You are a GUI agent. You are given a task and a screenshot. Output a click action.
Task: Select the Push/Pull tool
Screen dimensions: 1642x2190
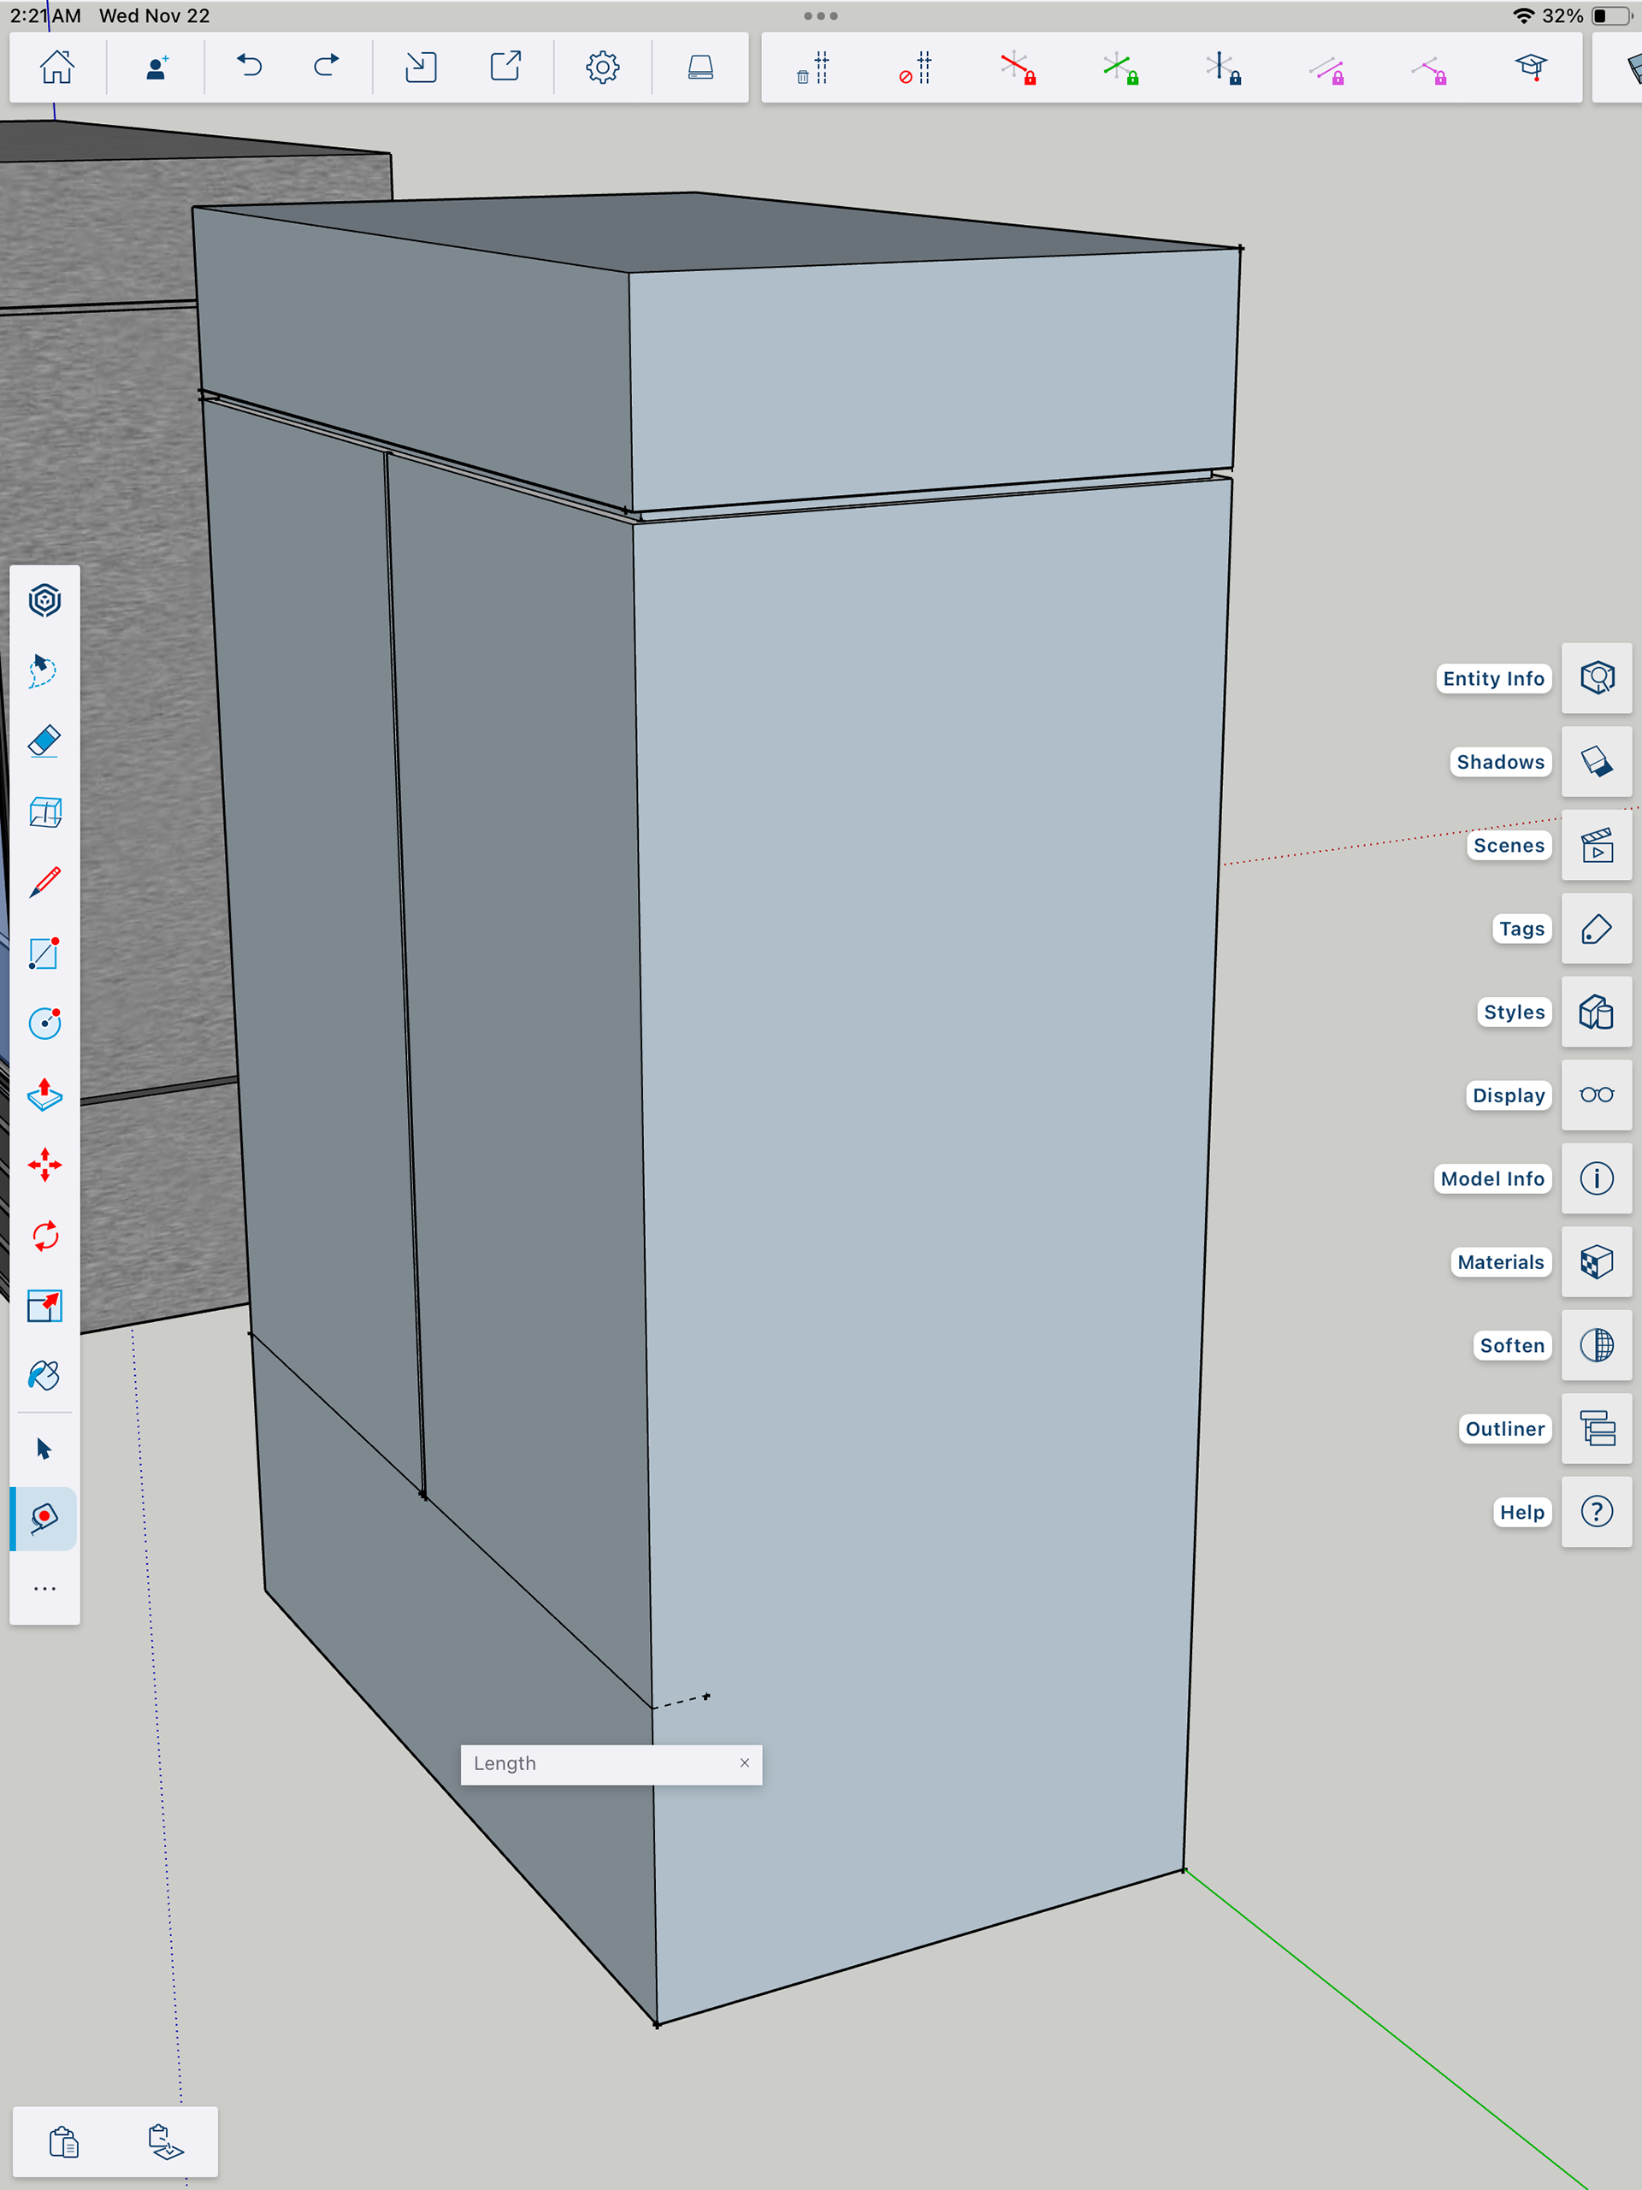click(44, 1094)
